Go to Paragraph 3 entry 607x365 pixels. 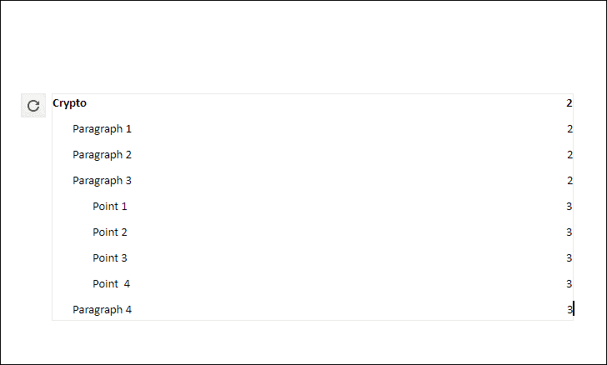pos(103,181)
